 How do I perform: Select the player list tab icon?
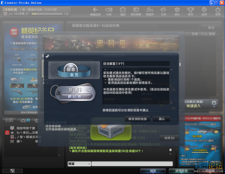click(x=9, y=120)
